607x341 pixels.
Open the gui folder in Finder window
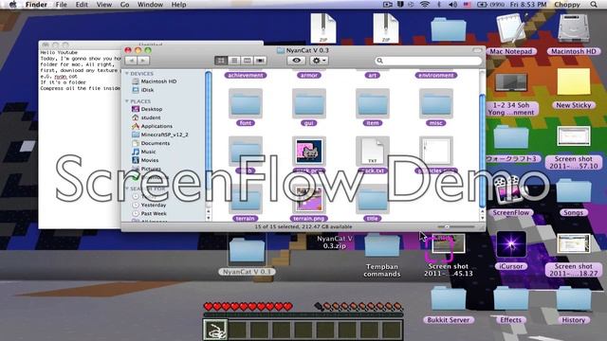(308, 103)
